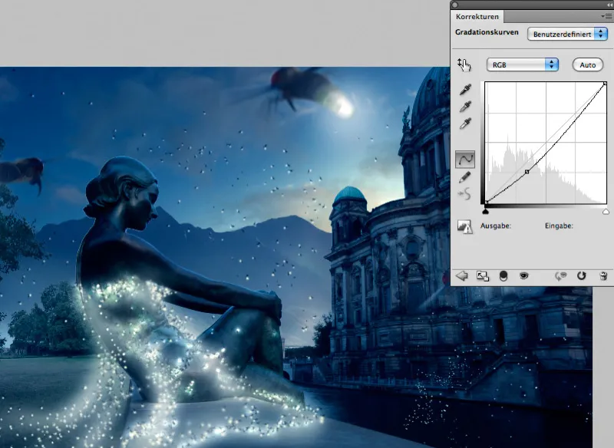Click the Eingabe label

point(559,226)
